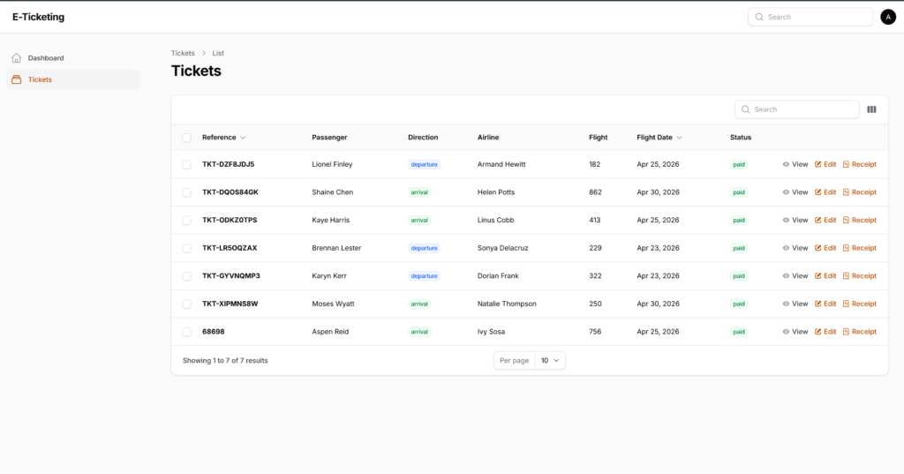This screenshot has height=474, width=904.
Task: Open Receipt for Brennan Lester
Action: pyautogui.click(x=860, y=248)
